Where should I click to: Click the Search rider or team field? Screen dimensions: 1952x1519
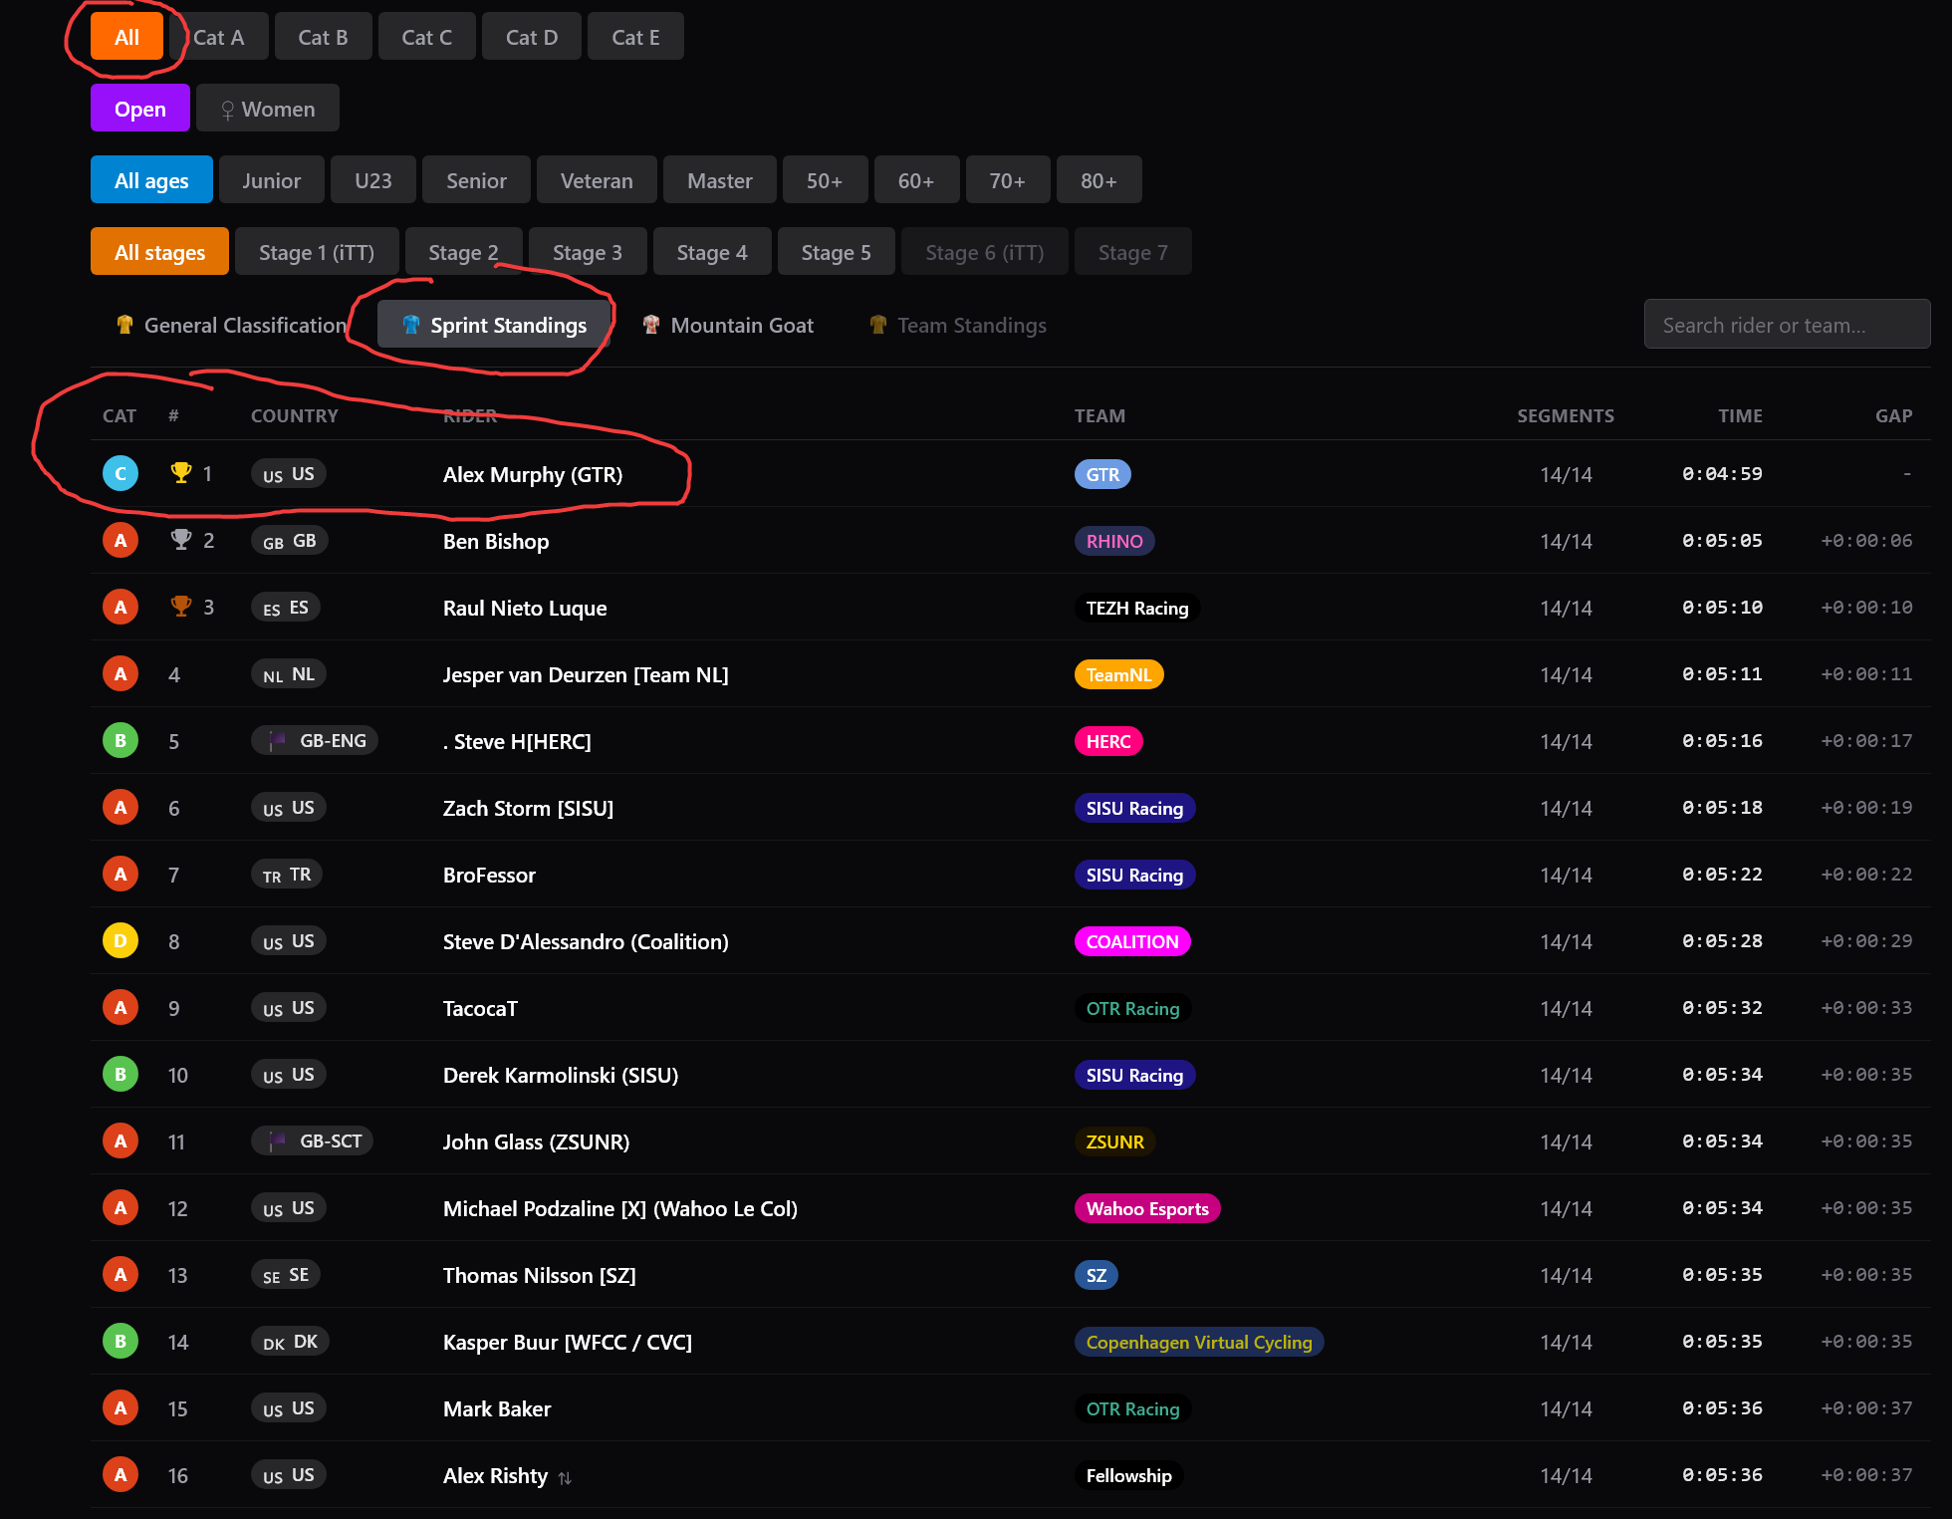click(x=1787, y=325)
